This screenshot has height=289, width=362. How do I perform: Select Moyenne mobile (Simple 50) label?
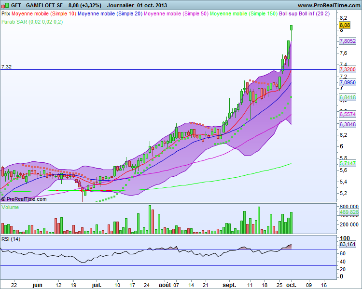tap(176, 13)
